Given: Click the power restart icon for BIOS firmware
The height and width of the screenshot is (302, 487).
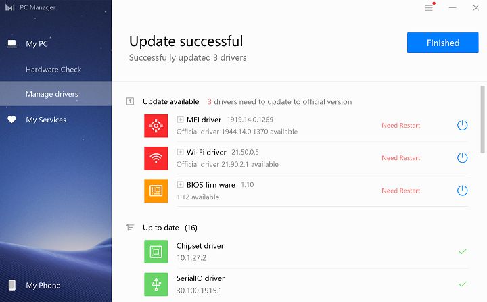Looking at the screenshot, I should [x=462, y=191].
